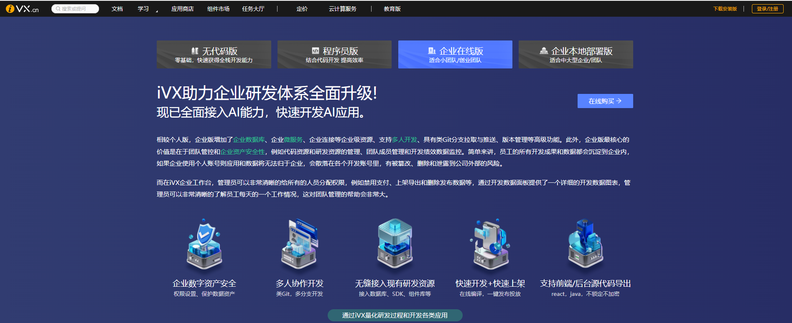Image resolution: width=792 pixels, height=323 pixels.
Task: Click the 快速开发+快速上架 heading
Action: (x=490, y=284)
